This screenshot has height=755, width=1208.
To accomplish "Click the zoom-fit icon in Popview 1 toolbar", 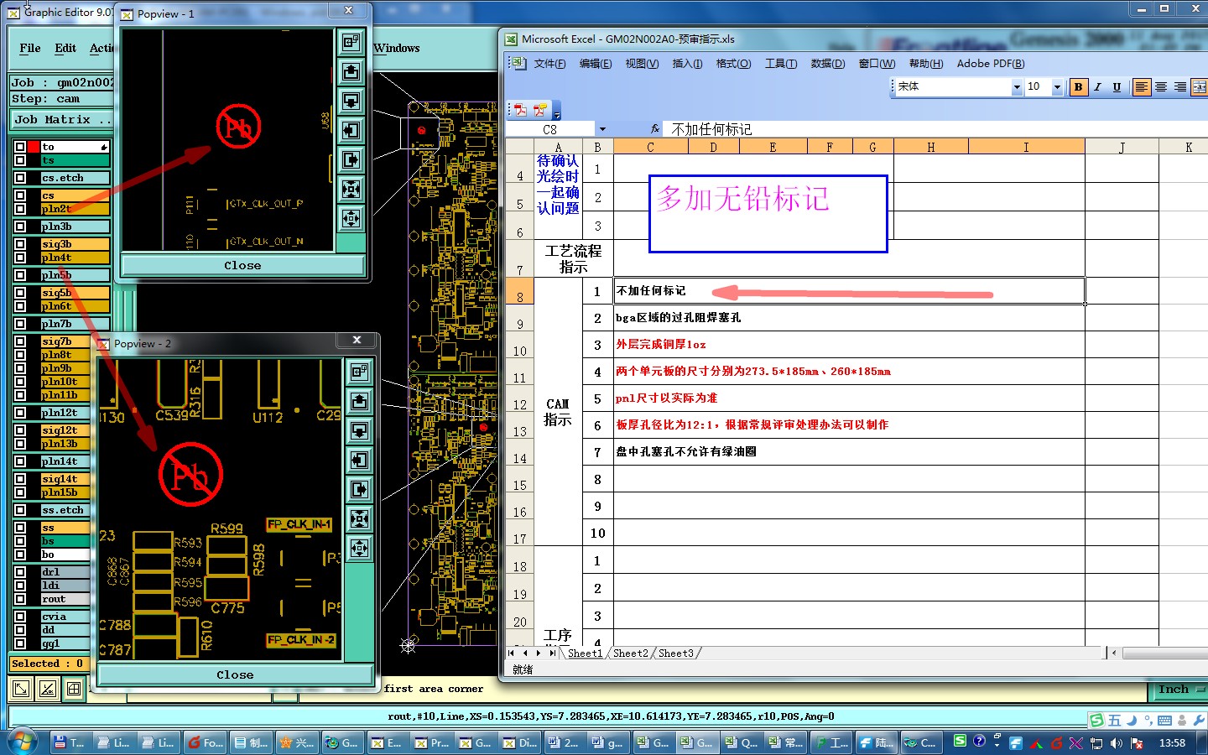I will [x=351, y=189].
